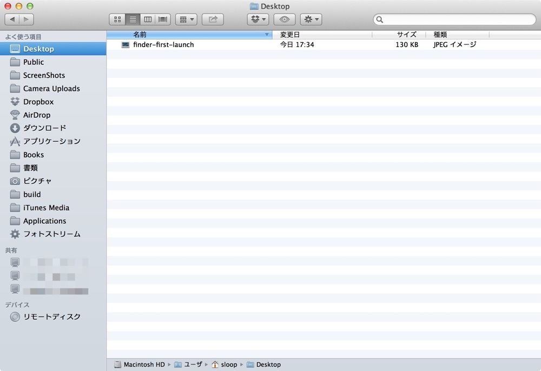Switch to column view

[148, 19]
